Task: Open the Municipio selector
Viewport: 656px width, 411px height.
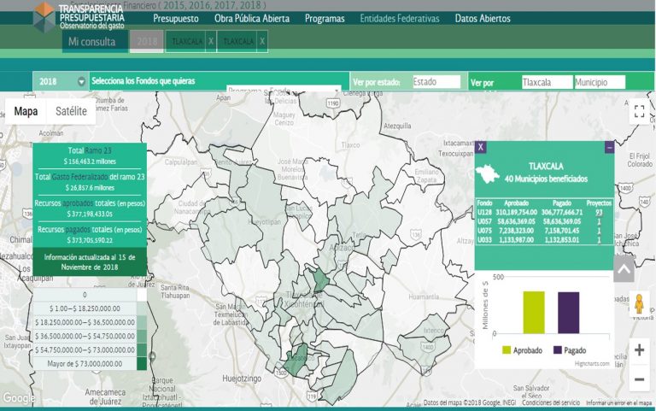Action: click(600, 82)
